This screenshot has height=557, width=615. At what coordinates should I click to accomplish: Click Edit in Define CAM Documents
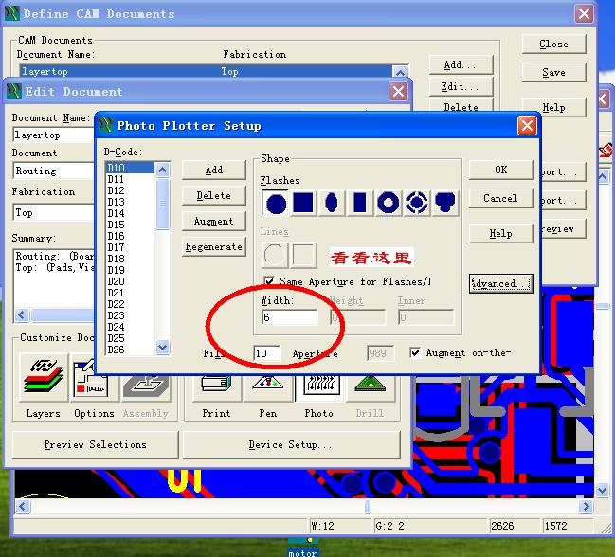[461, 86]
